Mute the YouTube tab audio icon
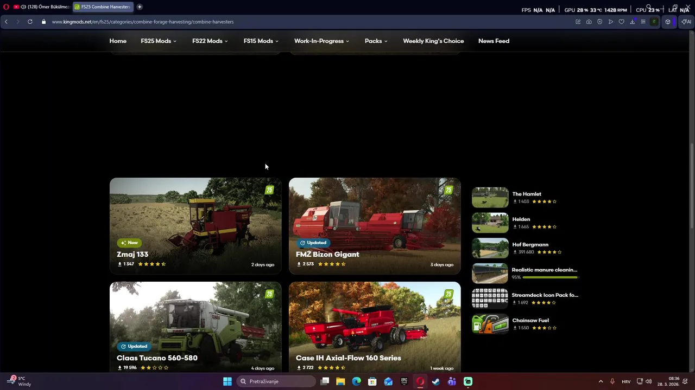This screenshot has width=695, height=390. [x=23, y=7]
